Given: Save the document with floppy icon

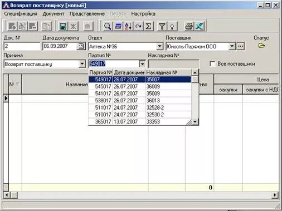Looking at the screenshot, I should (x=63, y=26).
